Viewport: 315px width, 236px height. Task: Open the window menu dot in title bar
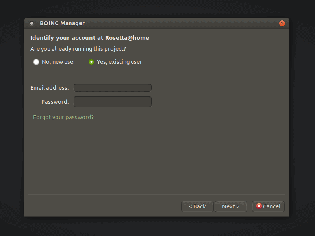[x=32, y=24]
